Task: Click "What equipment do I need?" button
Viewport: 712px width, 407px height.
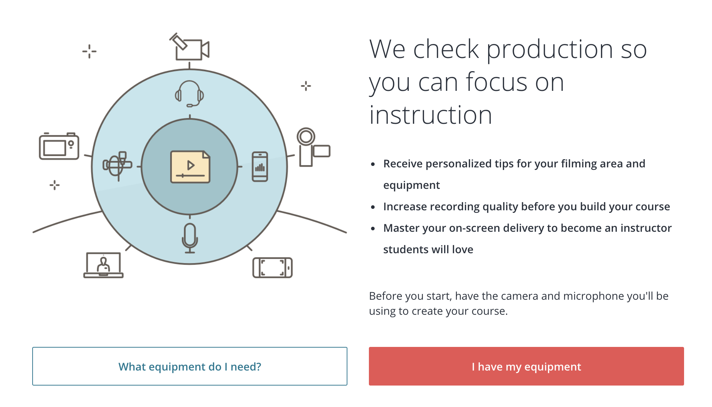Action: coord(190,366)
